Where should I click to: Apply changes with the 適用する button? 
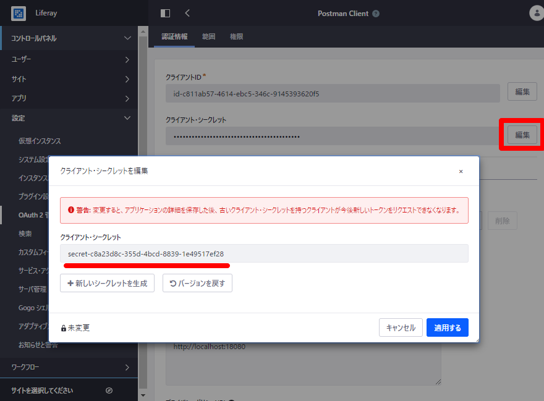click(447, 327)
